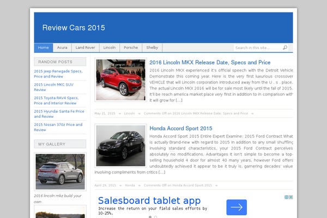Open '2015 Toyota RAV4 Specs' post link
327x218 pixels.
point(56,100)
